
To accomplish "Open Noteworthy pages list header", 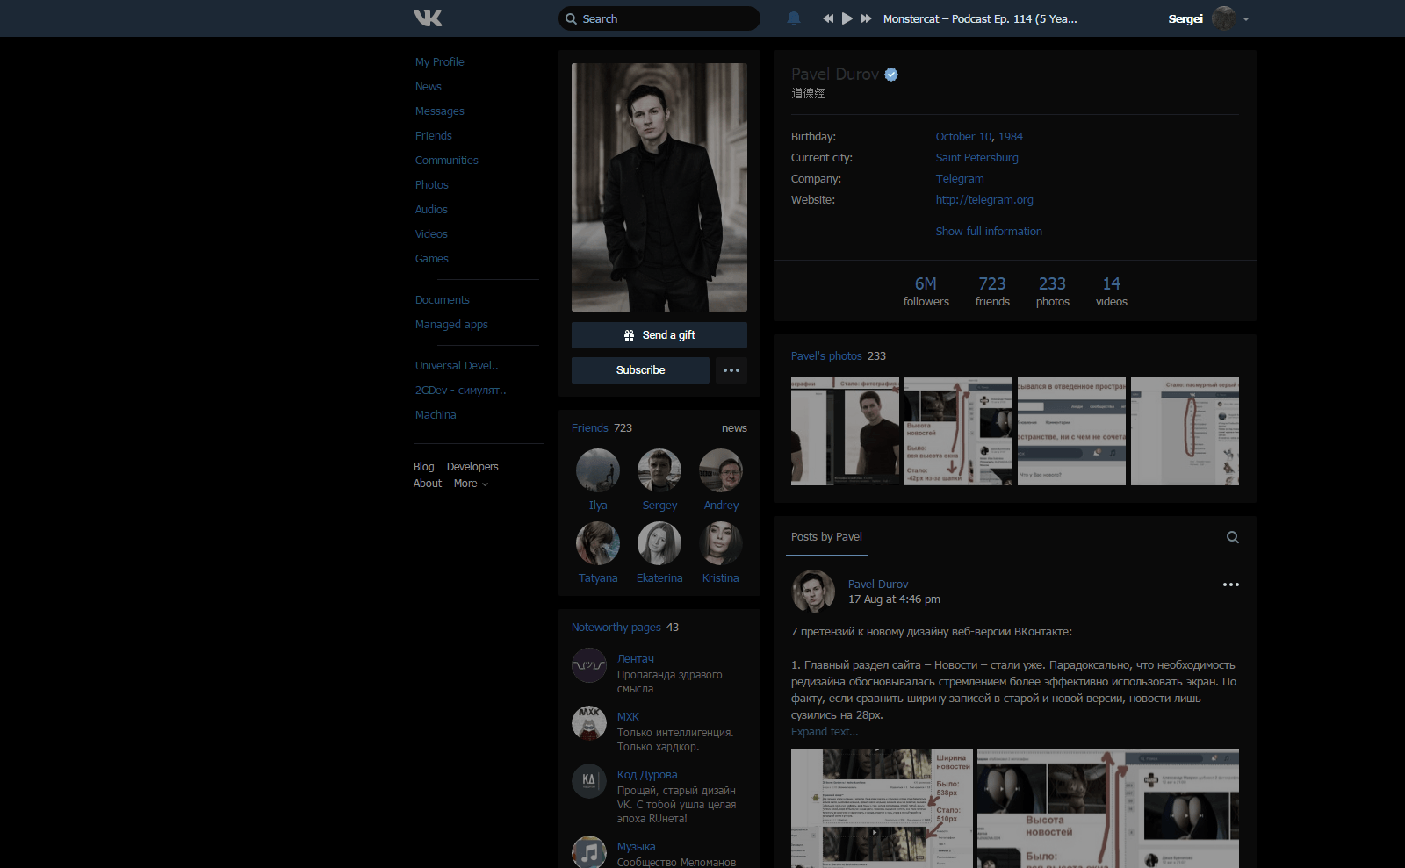I will click(x=625, y=628).
